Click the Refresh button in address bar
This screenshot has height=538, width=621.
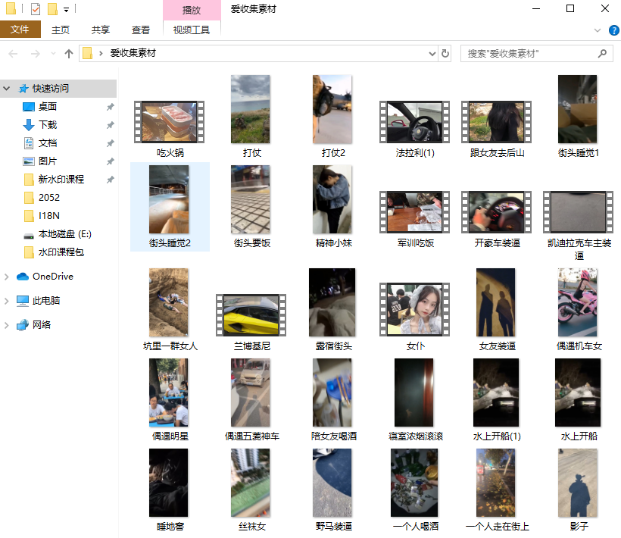point(445,54)
